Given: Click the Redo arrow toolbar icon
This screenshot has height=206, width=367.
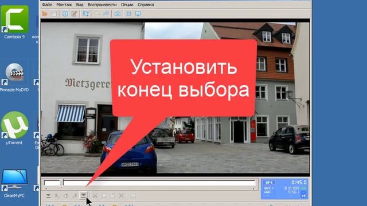Looking at the screenshot, I should [106, 14].
